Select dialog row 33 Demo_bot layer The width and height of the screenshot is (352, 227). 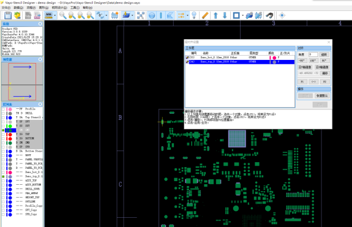click(x=240, y=58)
